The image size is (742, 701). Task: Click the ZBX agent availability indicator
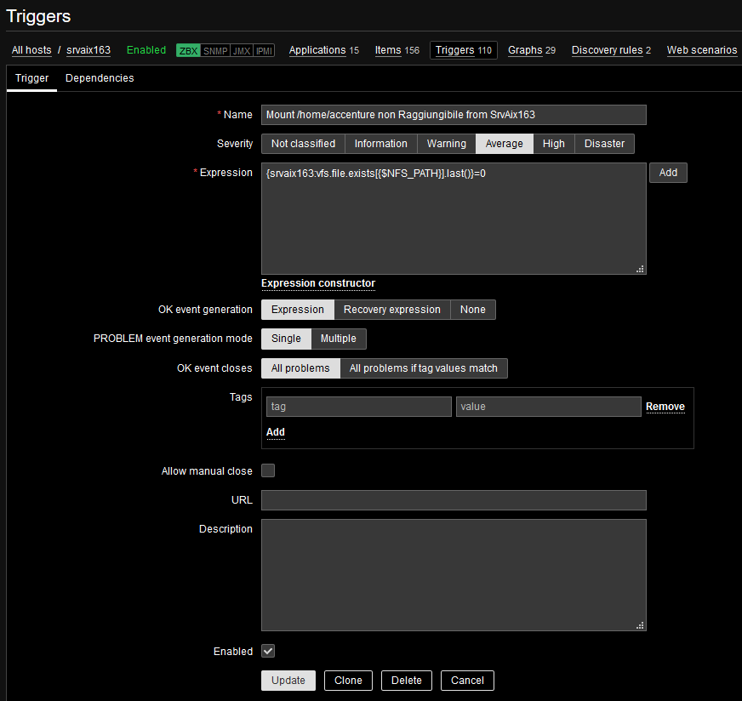coord(188,50)
